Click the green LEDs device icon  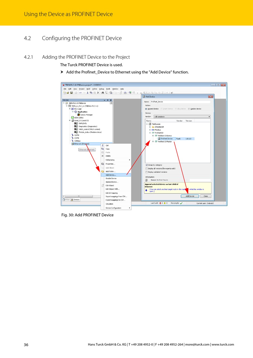click(72, 117)
